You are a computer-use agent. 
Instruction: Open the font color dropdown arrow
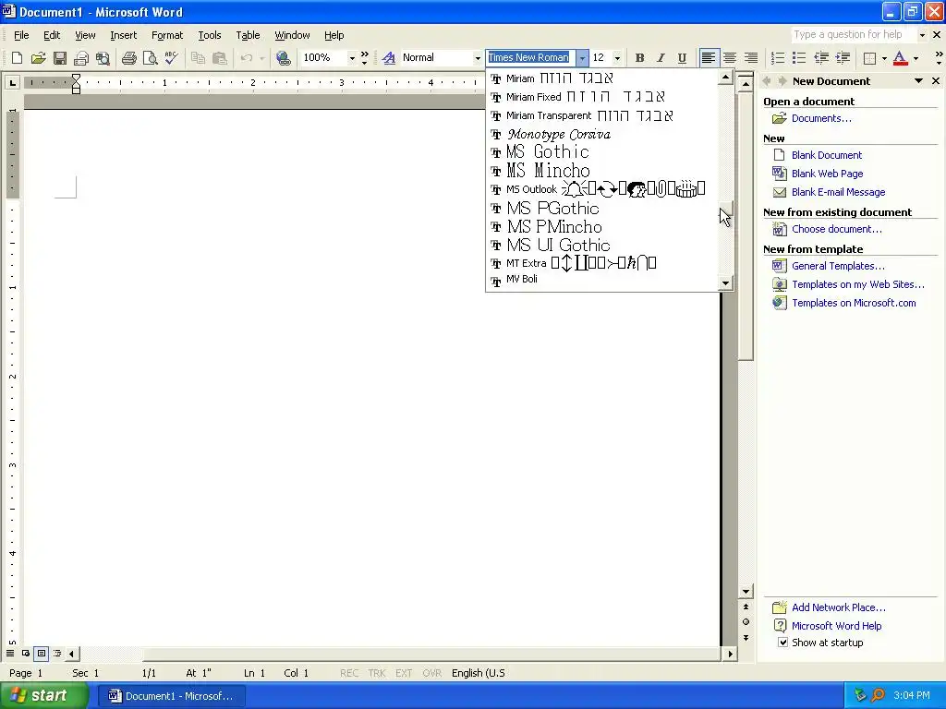tap(916, 58)
